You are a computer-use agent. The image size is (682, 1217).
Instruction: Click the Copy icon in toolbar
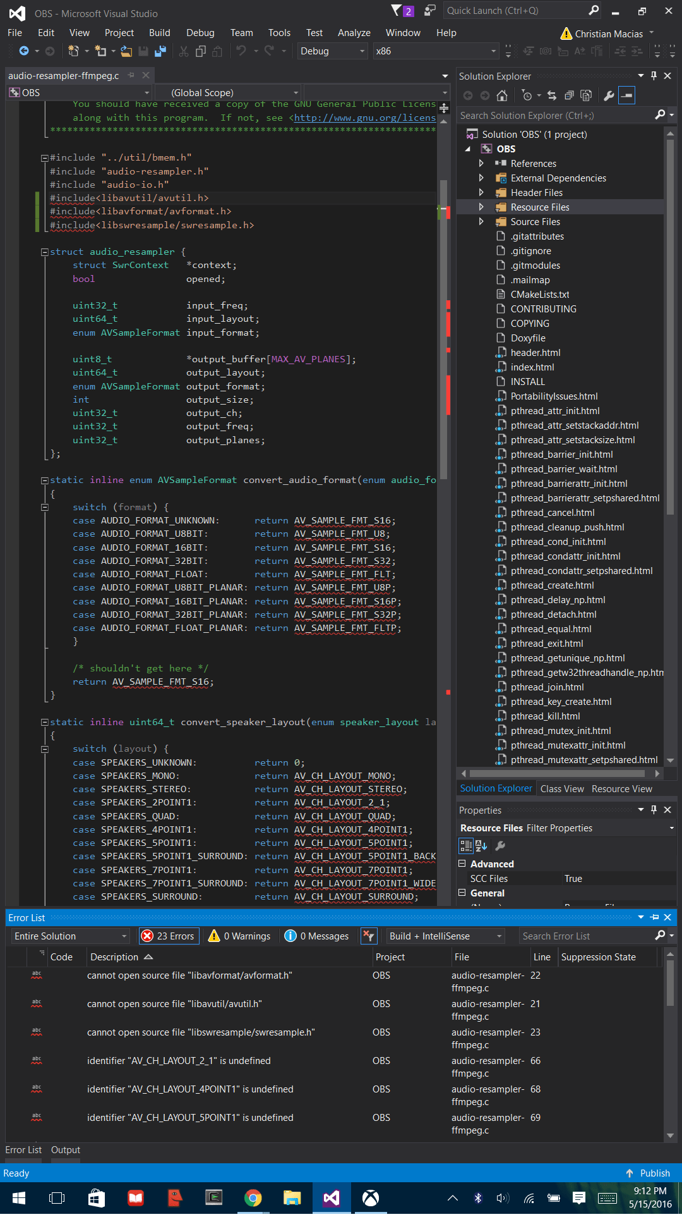pyautogui.click(x=201, y=51)
